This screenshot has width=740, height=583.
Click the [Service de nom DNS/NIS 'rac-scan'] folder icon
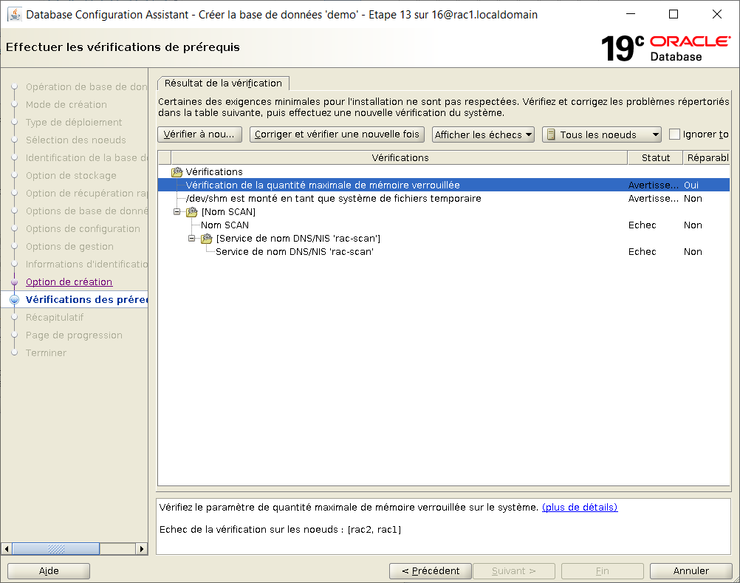[207, 239]
